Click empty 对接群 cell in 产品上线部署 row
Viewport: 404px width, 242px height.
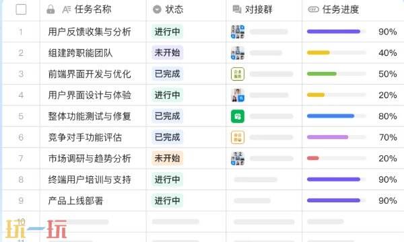tap(264, 200)
